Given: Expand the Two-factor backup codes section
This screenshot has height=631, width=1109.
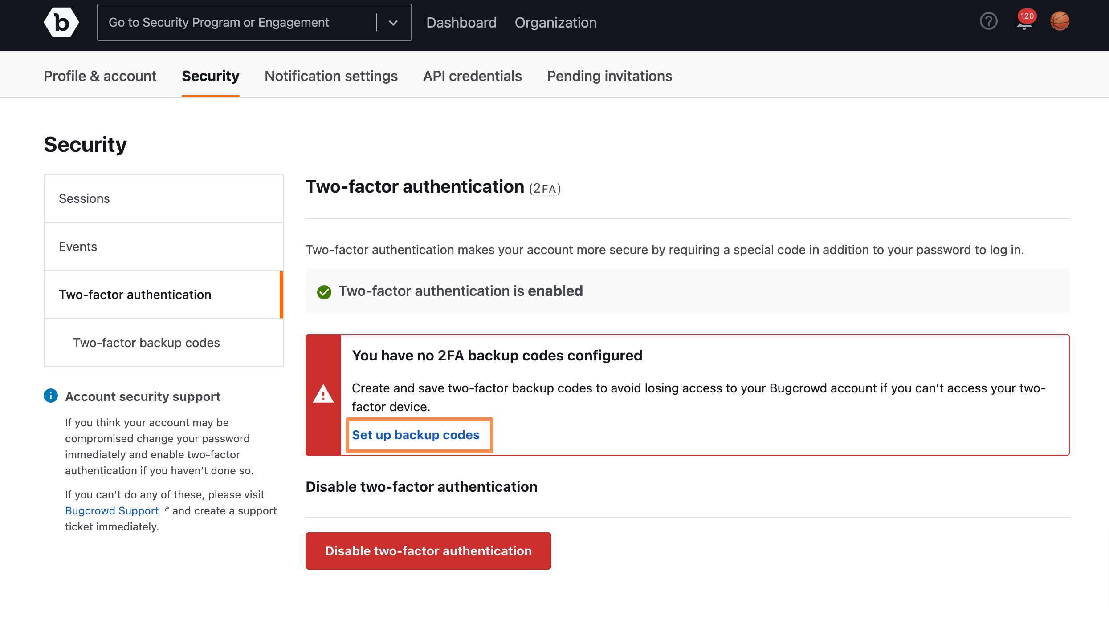Looking at the screenshot, I should (146, 343).
